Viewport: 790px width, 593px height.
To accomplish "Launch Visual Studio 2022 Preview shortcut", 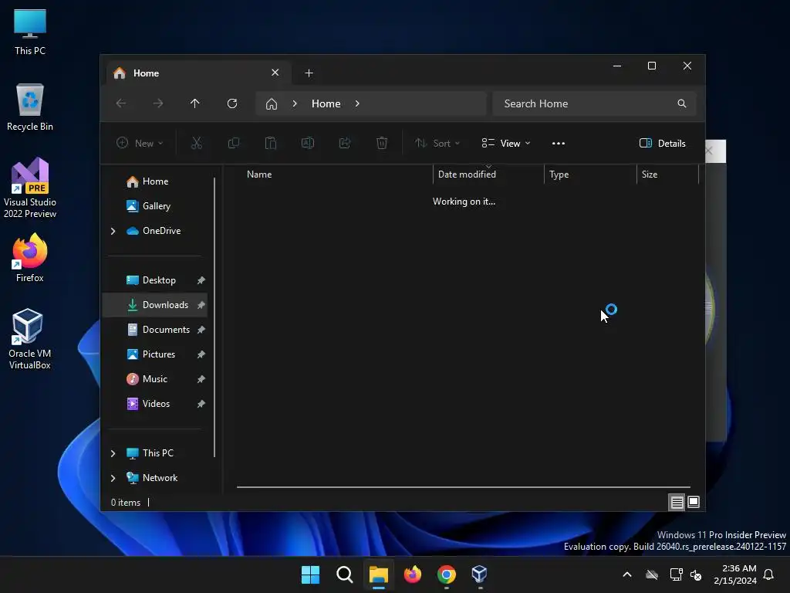I will pyautogui.click(x=30, y=188).
